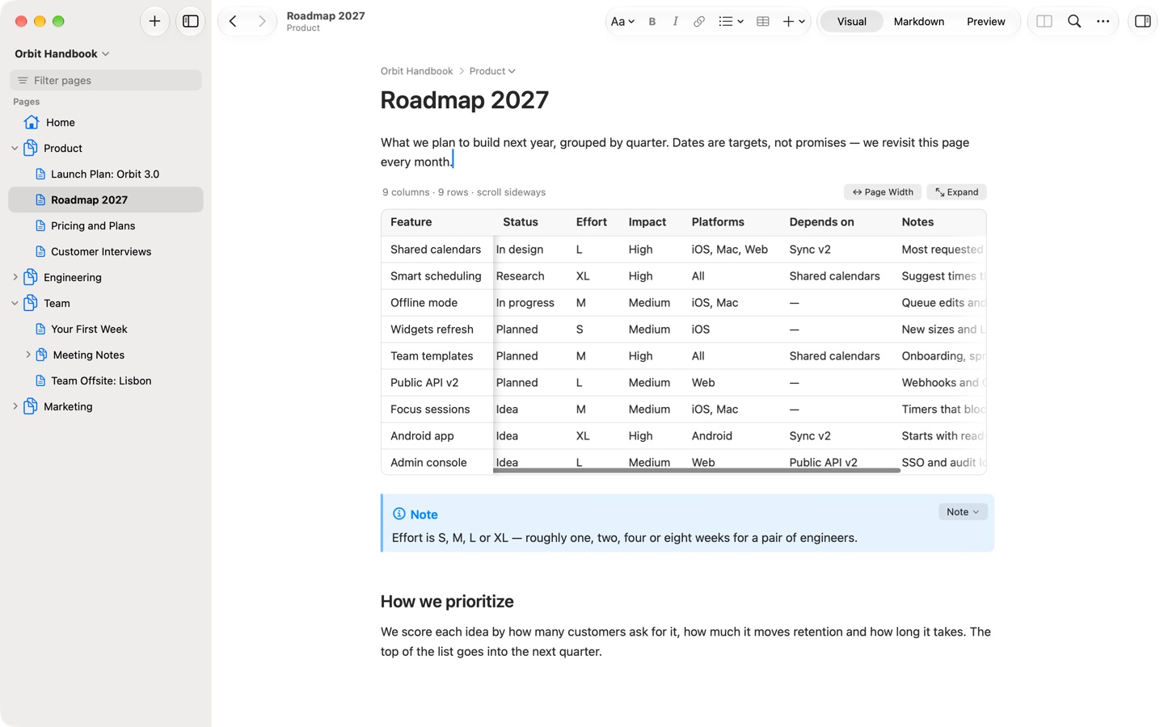Open the more options ellipsis menu
The height and width of the screenshot is (727, 1164).
[x=1103, y=22]
